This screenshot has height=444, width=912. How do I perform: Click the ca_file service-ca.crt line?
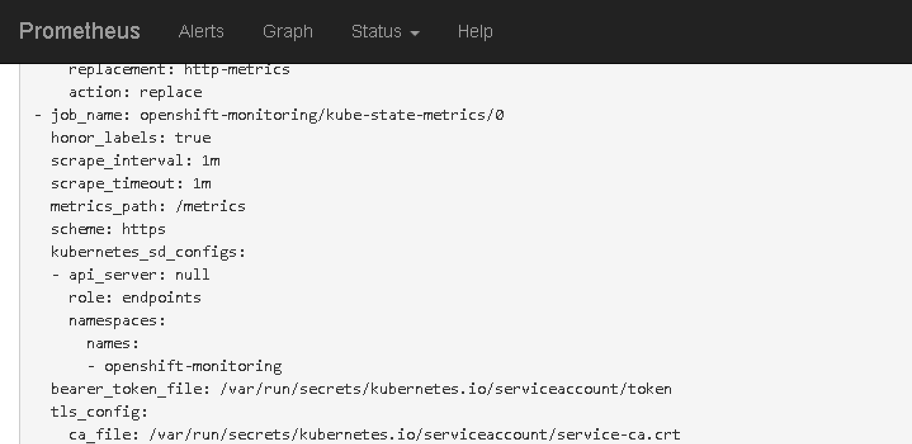[x=374, y=434]
